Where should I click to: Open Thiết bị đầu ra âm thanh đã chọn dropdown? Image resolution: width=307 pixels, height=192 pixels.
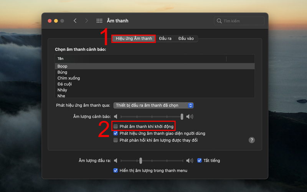point(153,105)
